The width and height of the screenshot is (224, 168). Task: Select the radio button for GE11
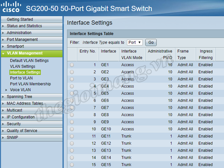pos(72,136)
